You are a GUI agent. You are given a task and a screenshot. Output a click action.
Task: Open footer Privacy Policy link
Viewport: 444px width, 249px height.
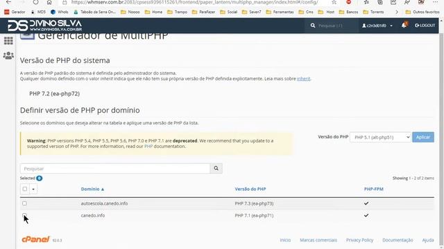coord(359,240)
